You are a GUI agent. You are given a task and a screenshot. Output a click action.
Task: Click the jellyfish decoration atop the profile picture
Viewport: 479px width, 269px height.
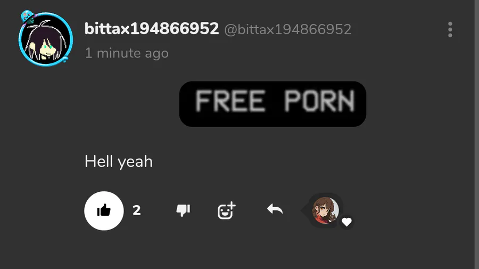[x=28, y=17]
